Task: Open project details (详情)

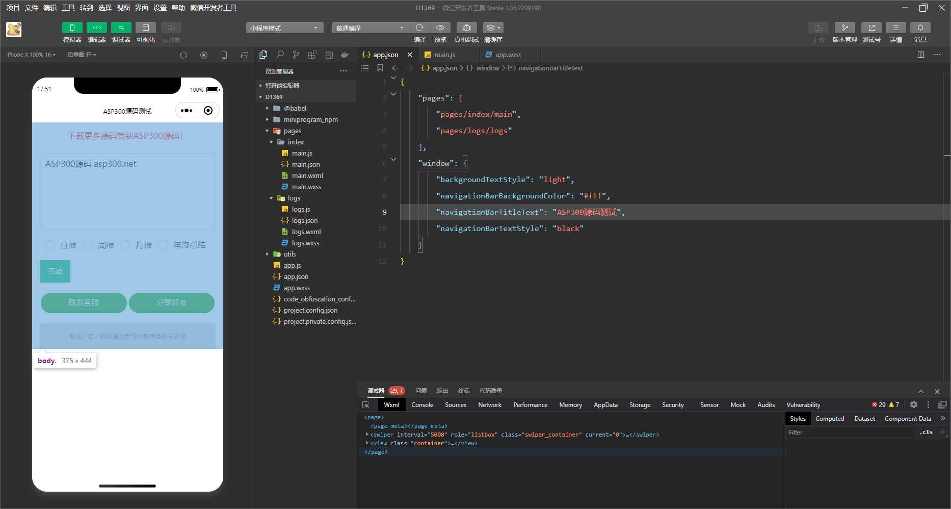Action: (895, 28)
